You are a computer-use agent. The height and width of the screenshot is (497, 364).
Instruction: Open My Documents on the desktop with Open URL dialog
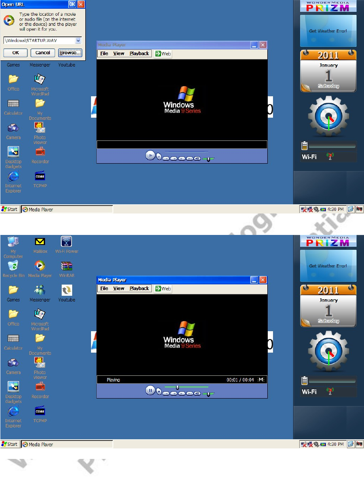(40, 109)
